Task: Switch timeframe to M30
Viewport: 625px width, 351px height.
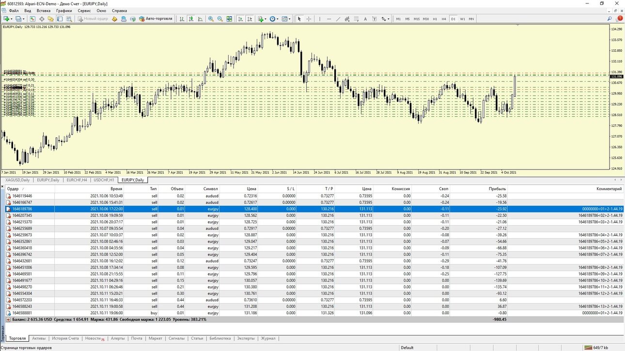Action: coord(426,19)
